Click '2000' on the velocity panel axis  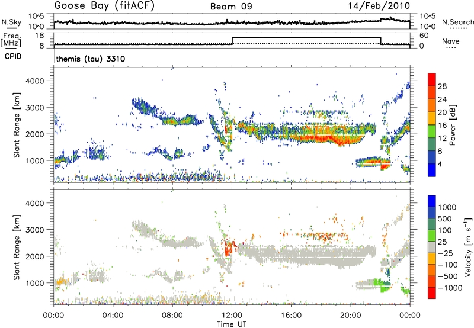click(x=35, y=256)
